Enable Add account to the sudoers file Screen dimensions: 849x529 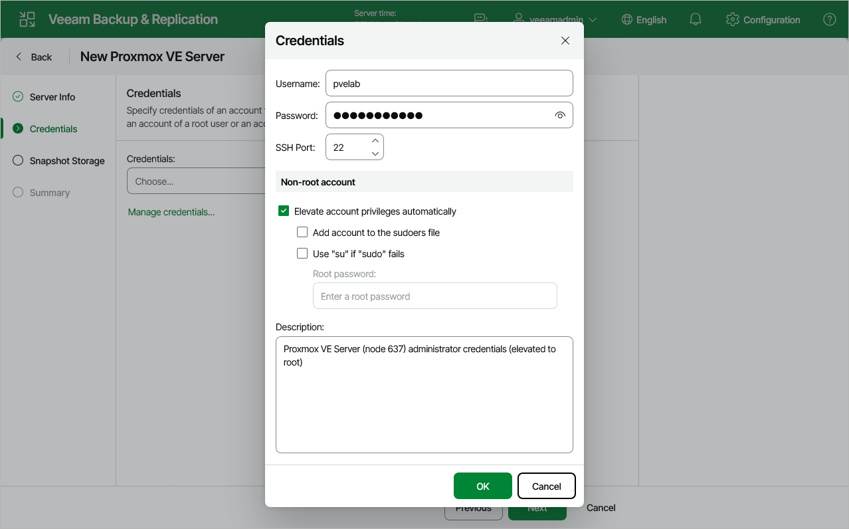302,233
